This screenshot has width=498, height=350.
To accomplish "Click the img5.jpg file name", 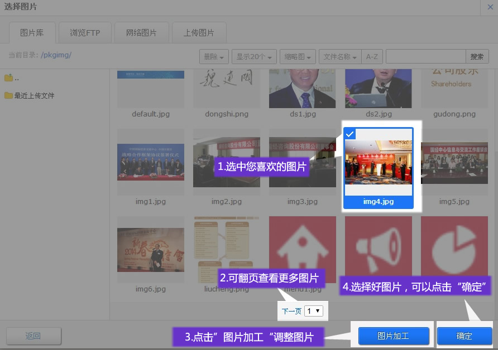I will click(x=454, y=202).
